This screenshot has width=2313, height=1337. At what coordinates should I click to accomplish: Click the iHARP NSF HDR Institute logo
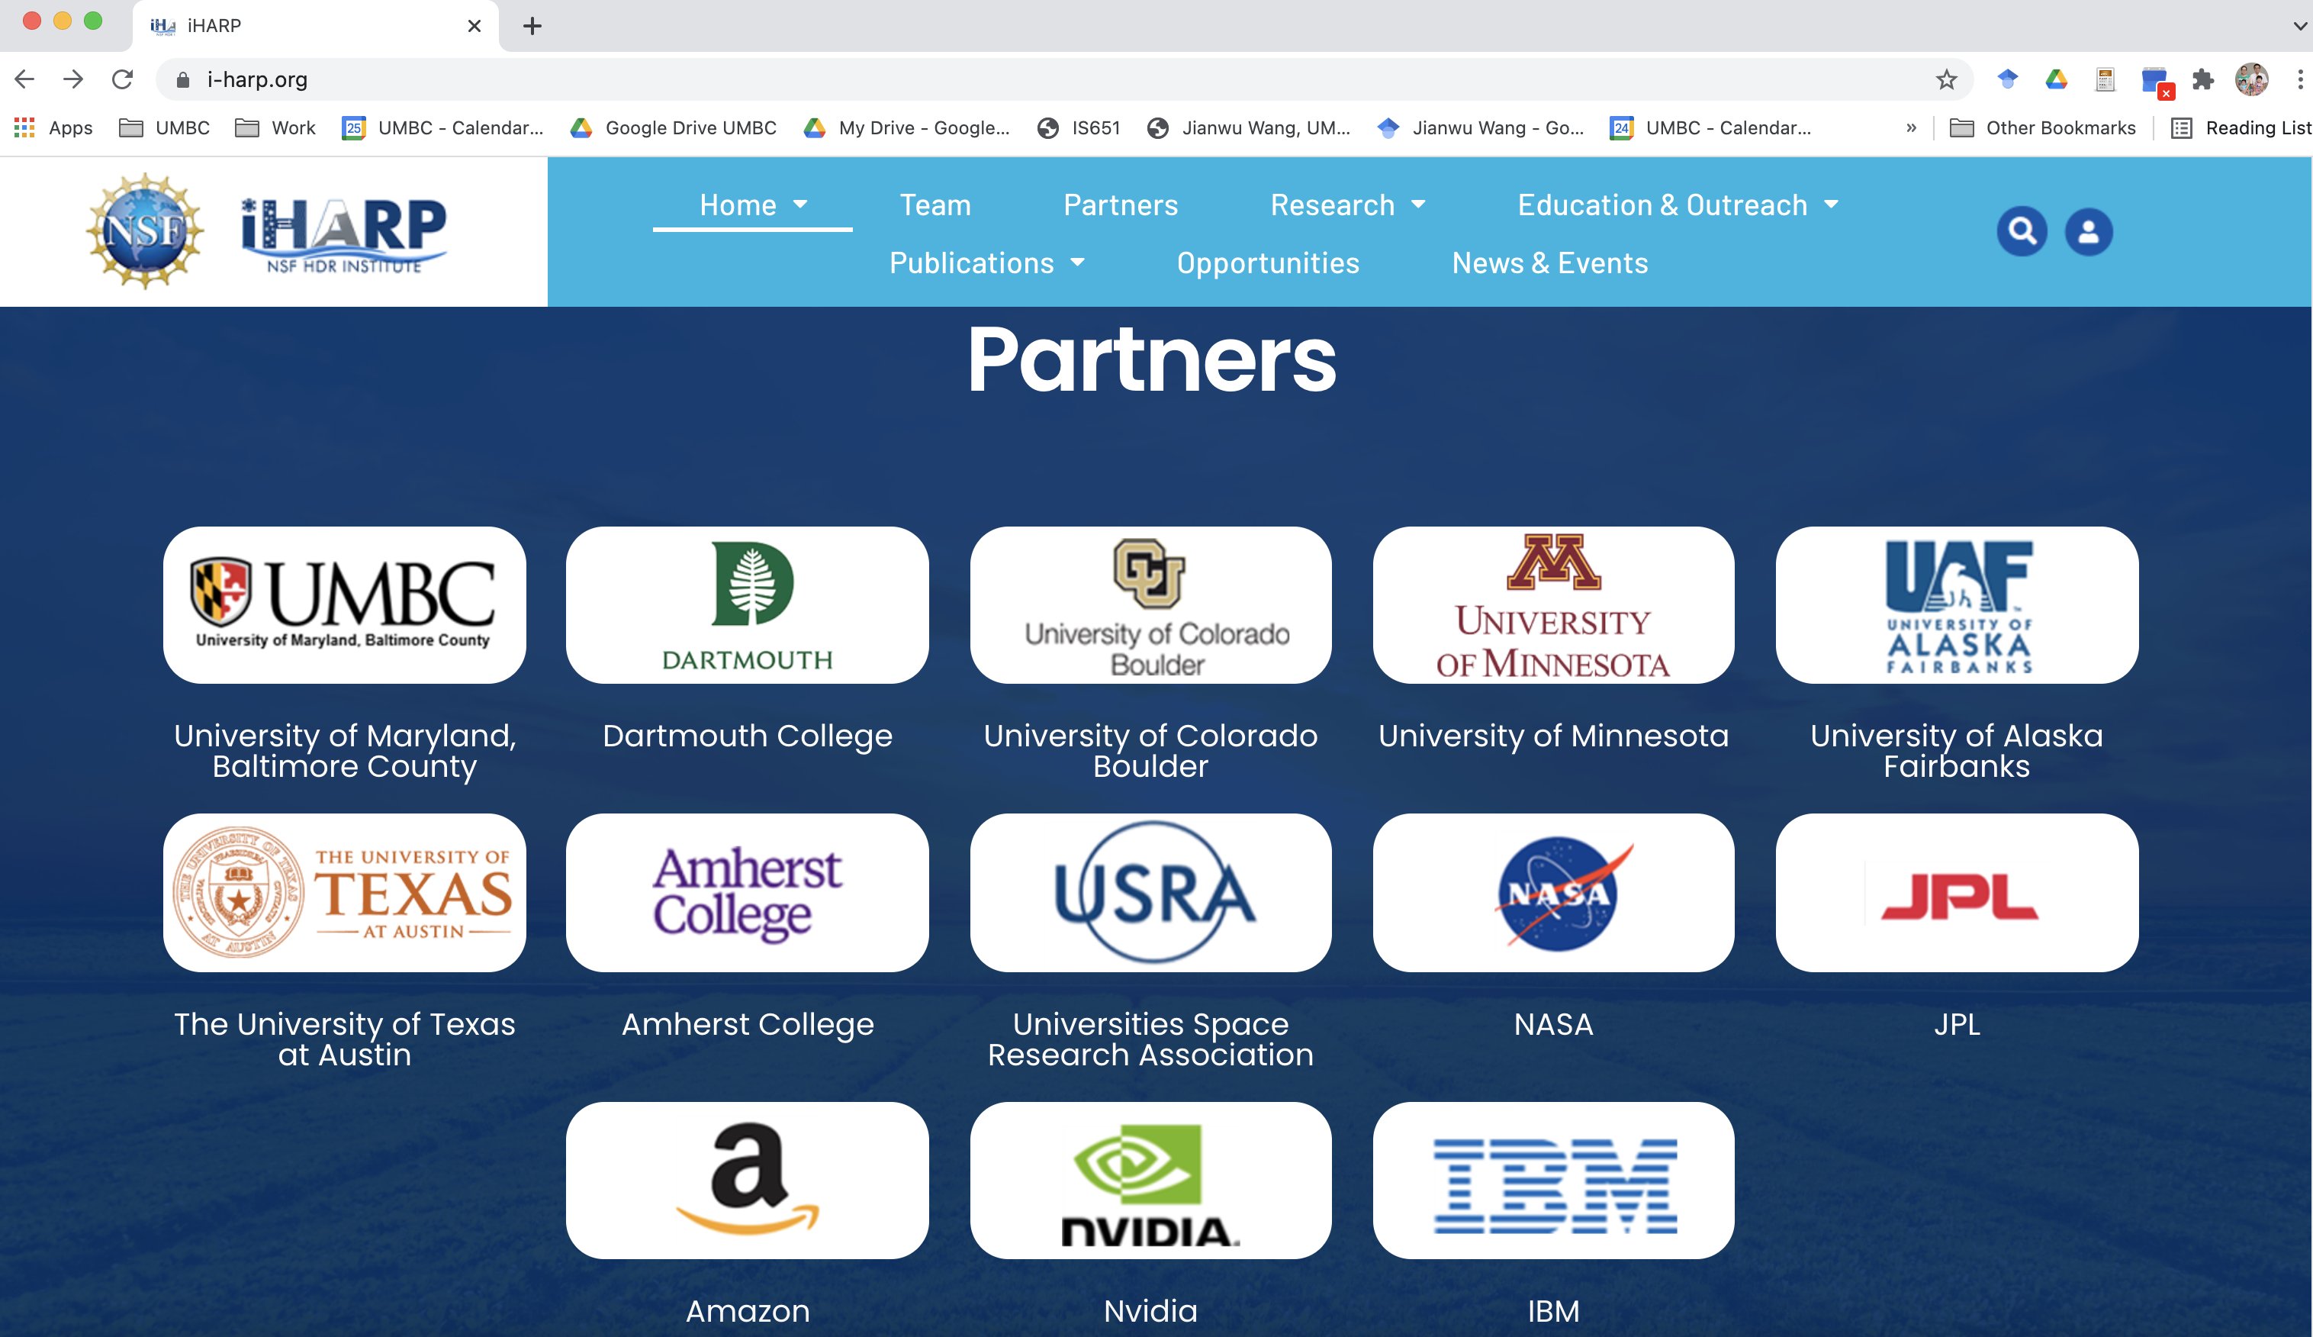[343, 234]
